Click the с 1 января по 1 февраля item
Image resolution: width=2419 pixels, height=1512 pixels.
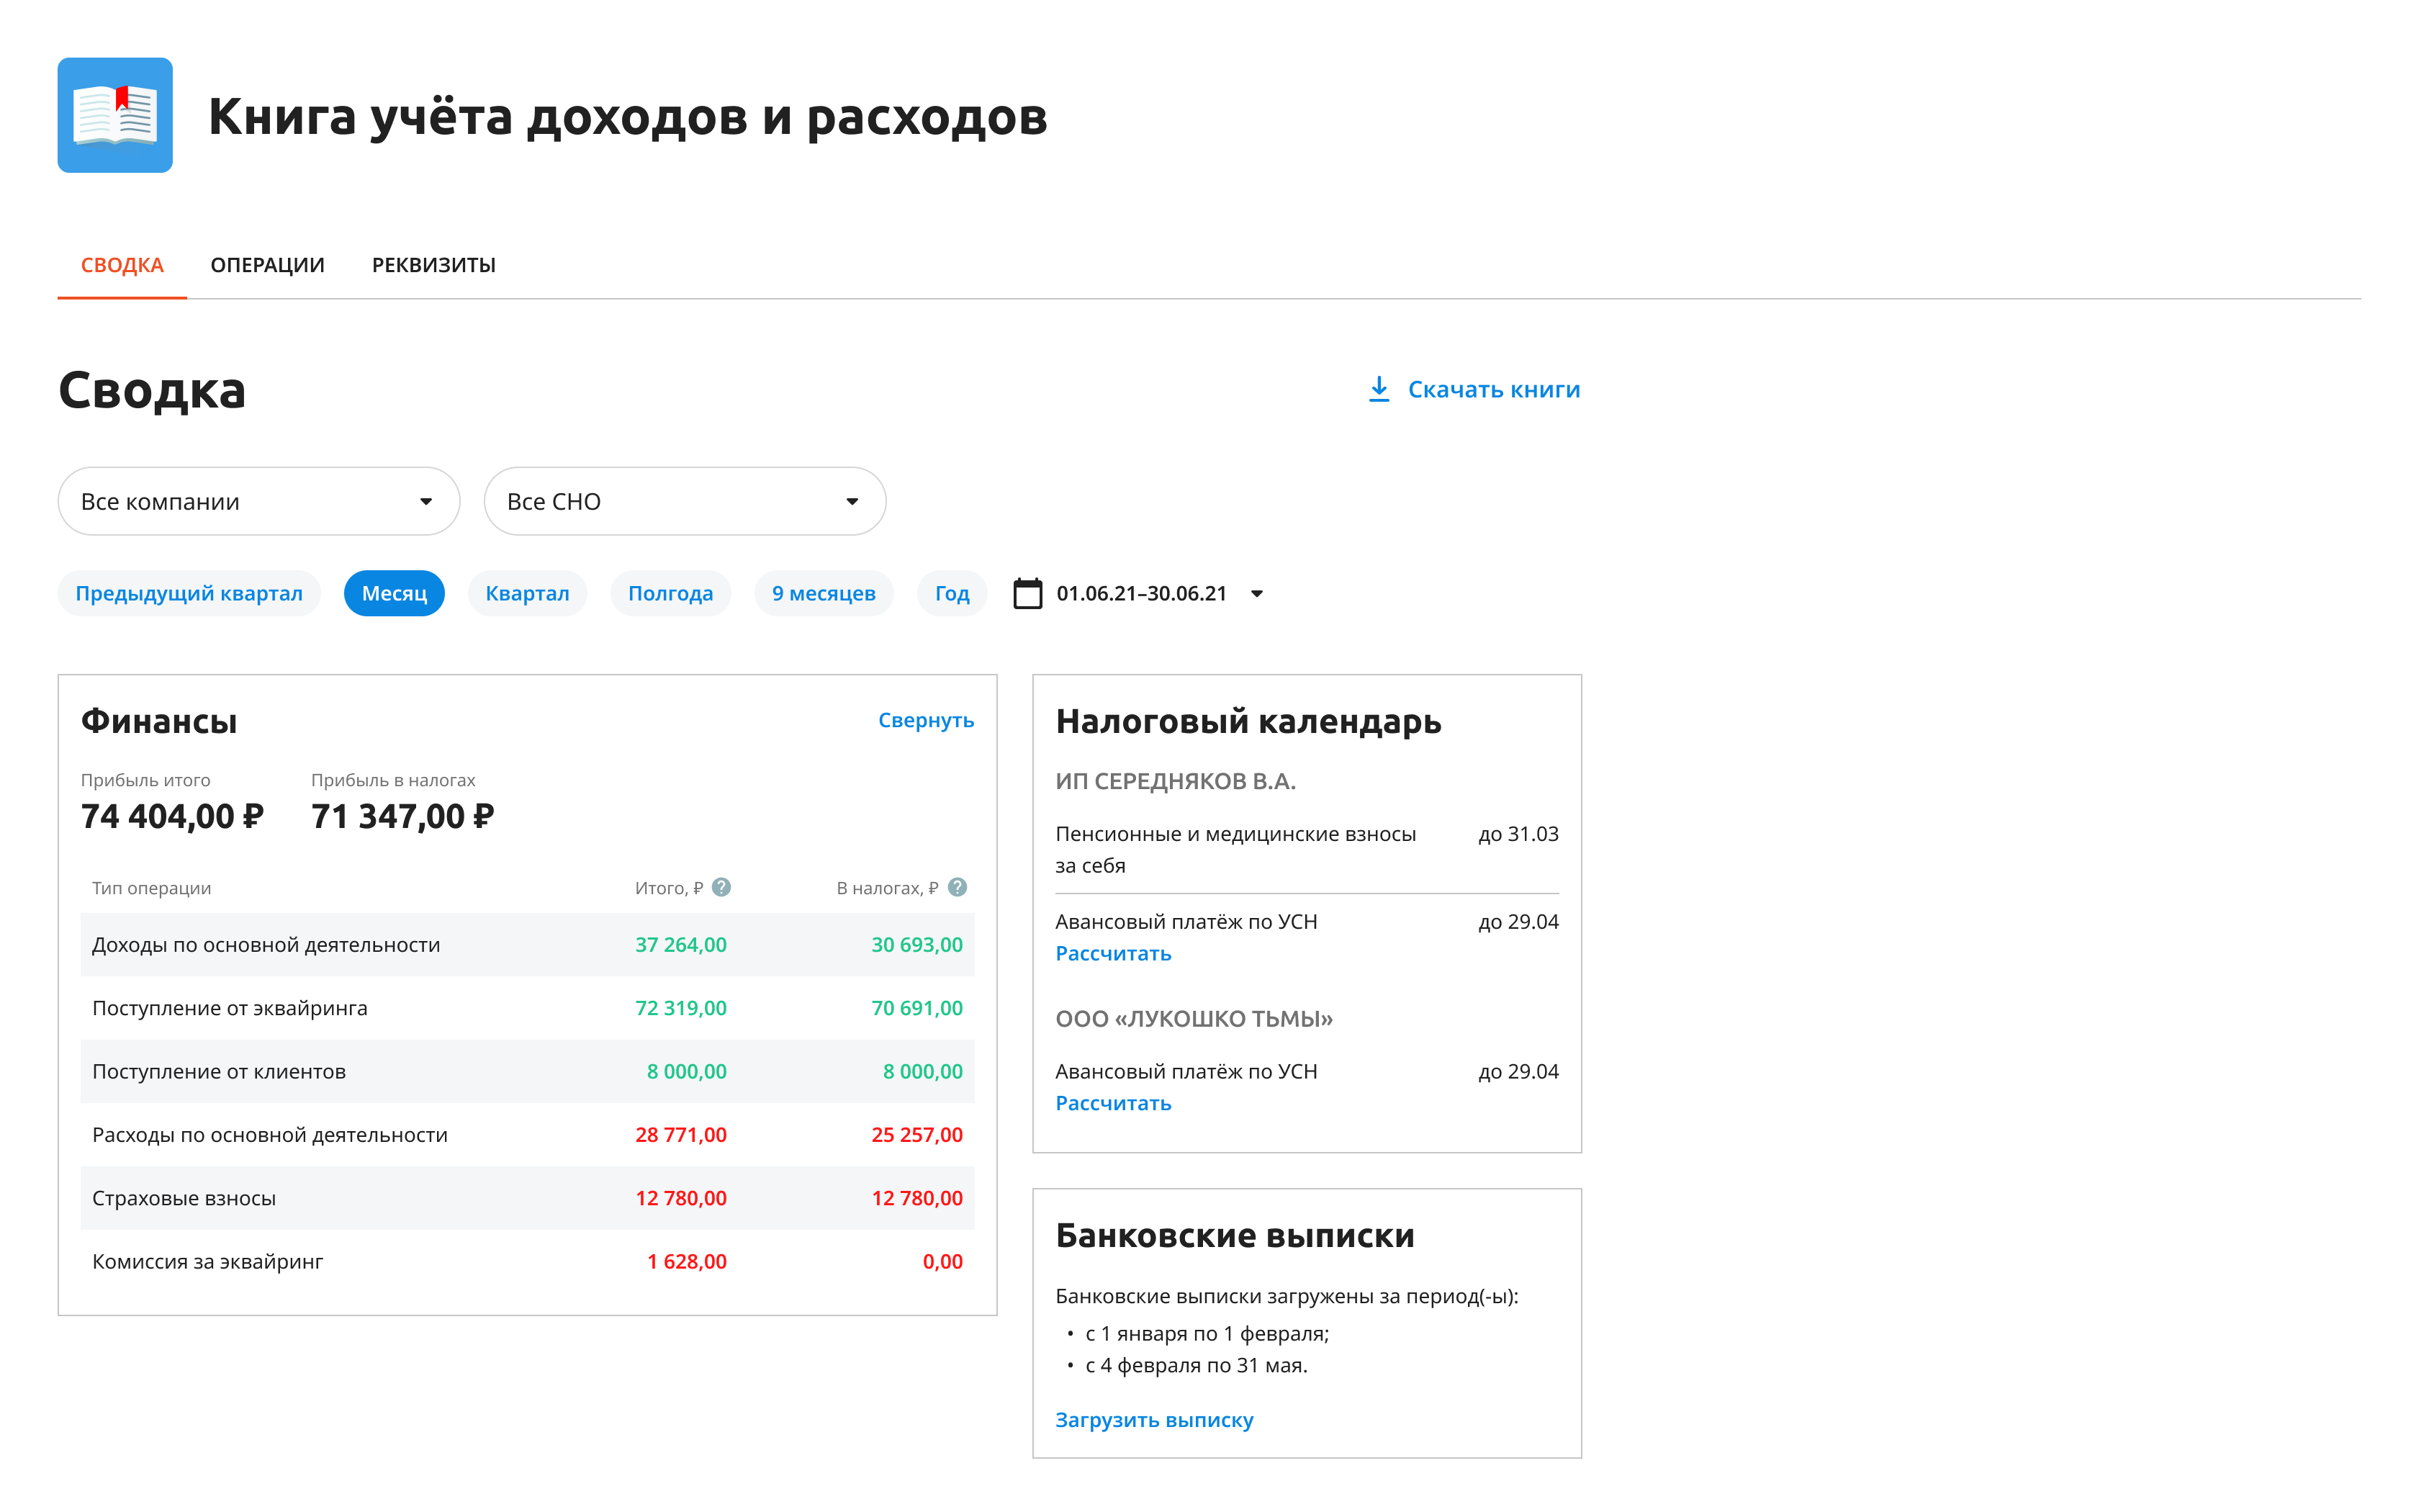pos(1207,1334)
